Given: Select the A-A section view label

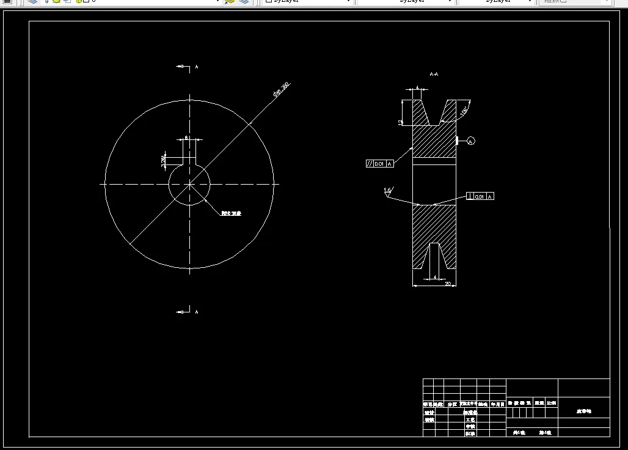Looking at the screenshot, I should tap(434, 74).
